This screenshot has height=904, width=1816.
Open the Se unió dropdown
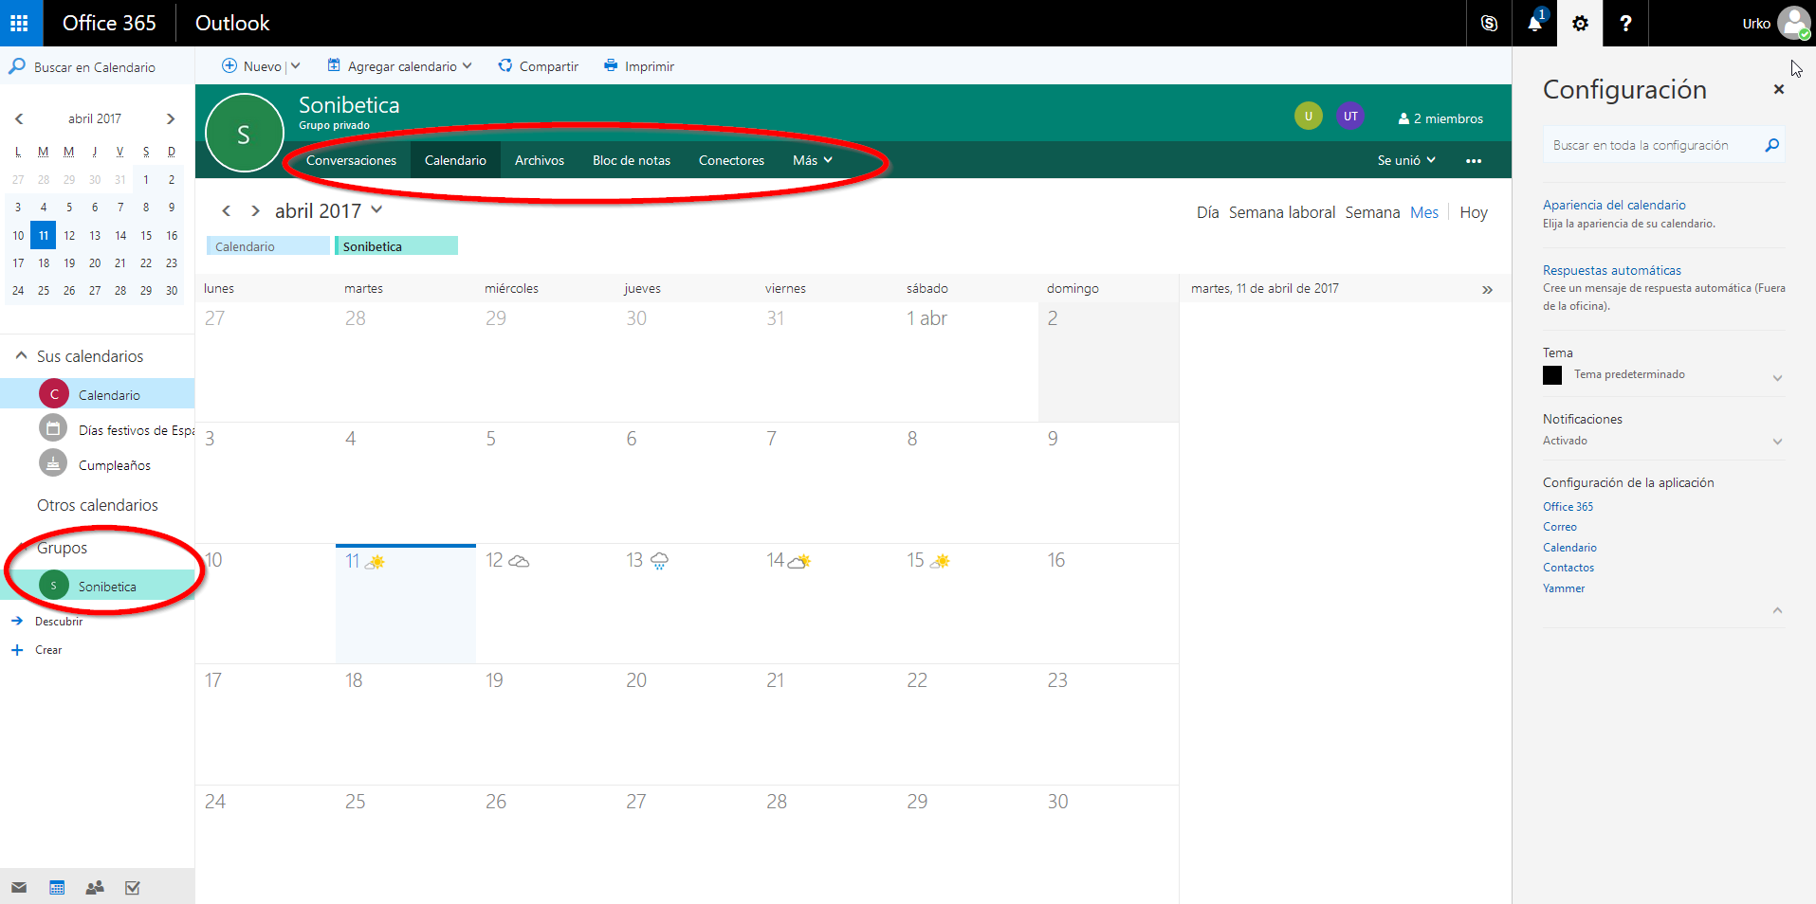[x=1406, y=160]
